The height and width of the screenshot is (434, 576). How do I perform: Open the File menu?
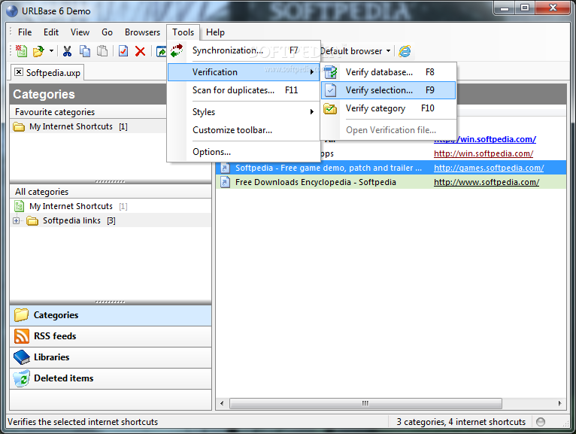coord(25,32)
